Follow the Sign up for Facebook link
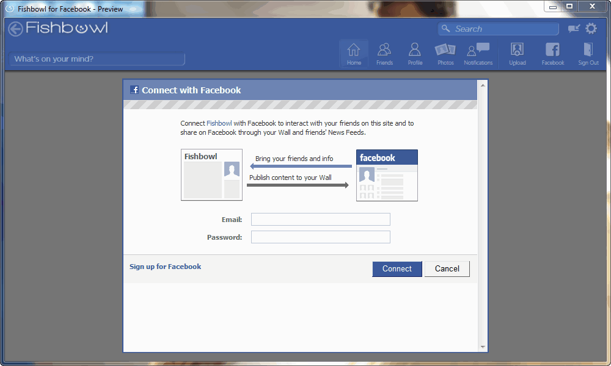 coord(165,267)
